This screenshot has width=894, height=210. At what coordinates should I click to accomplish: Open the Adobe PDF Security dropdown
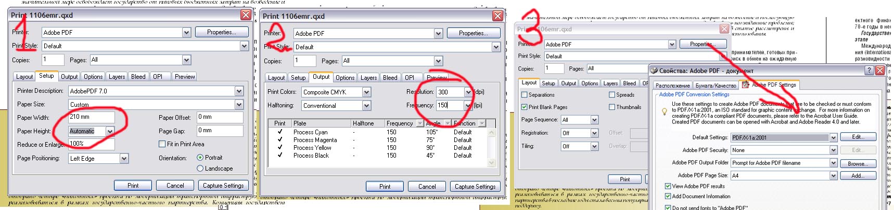tap(834, 150)
